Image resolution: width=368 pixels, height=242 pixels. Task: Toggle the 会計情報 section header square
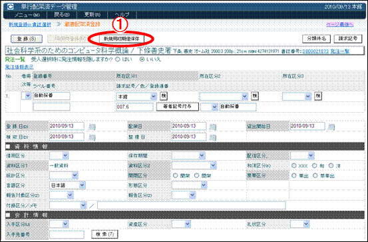pos(8,215)
